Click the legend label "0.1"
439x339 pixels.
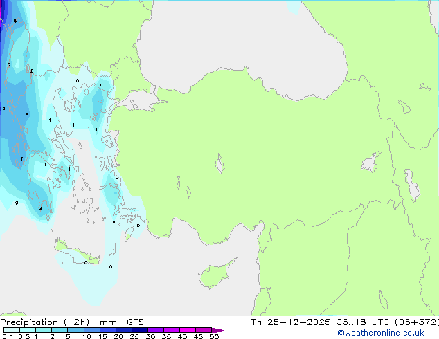tap(8, 336)
